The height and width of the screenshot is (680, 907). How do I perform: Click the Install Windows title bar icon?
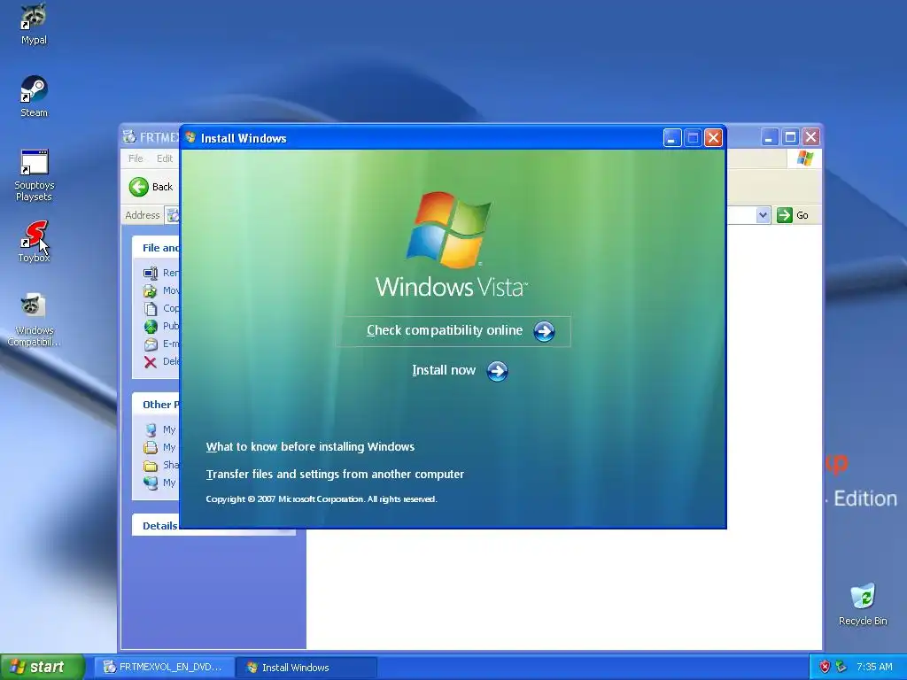190,137
